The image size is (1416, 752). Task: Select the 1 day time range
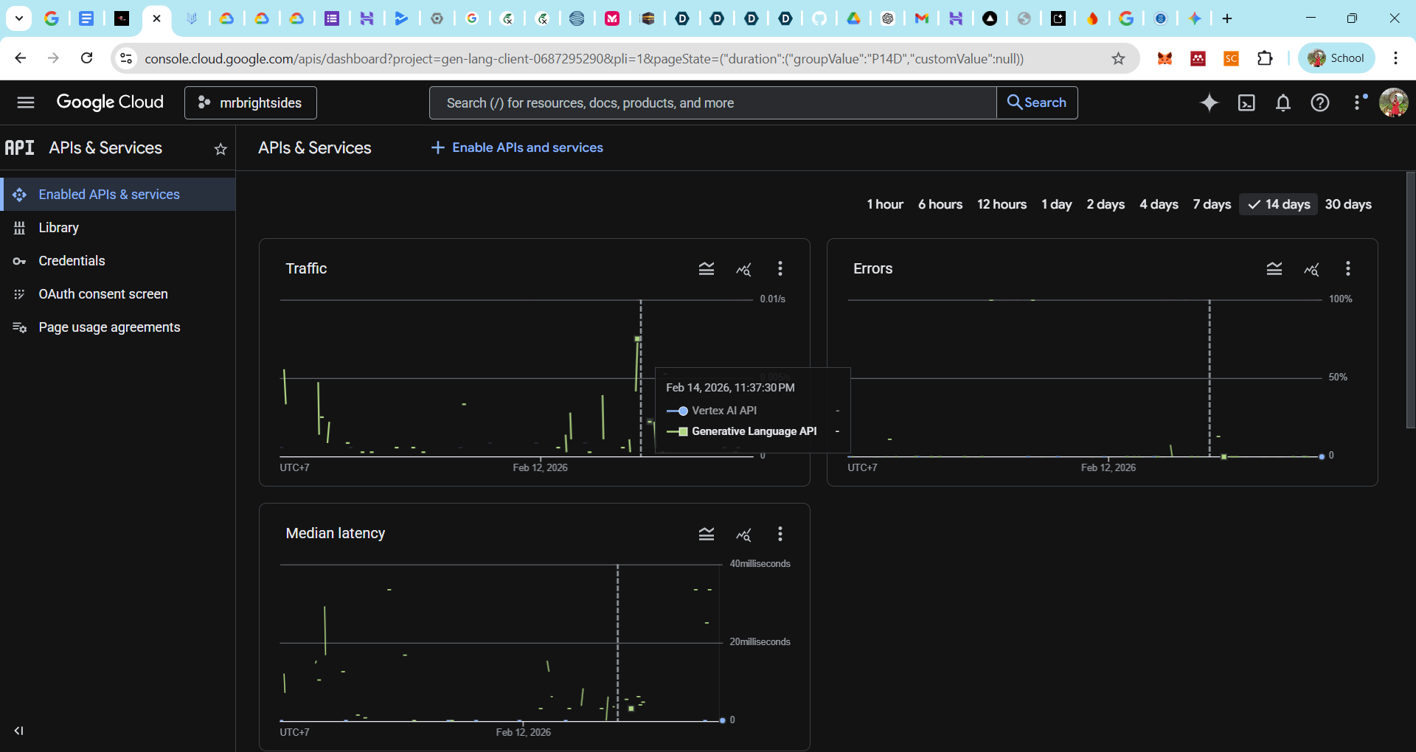(x=1057, y=204)
